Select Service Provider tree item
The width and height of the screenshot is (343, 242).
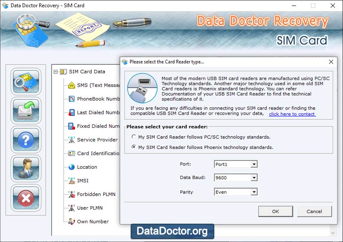97,140
